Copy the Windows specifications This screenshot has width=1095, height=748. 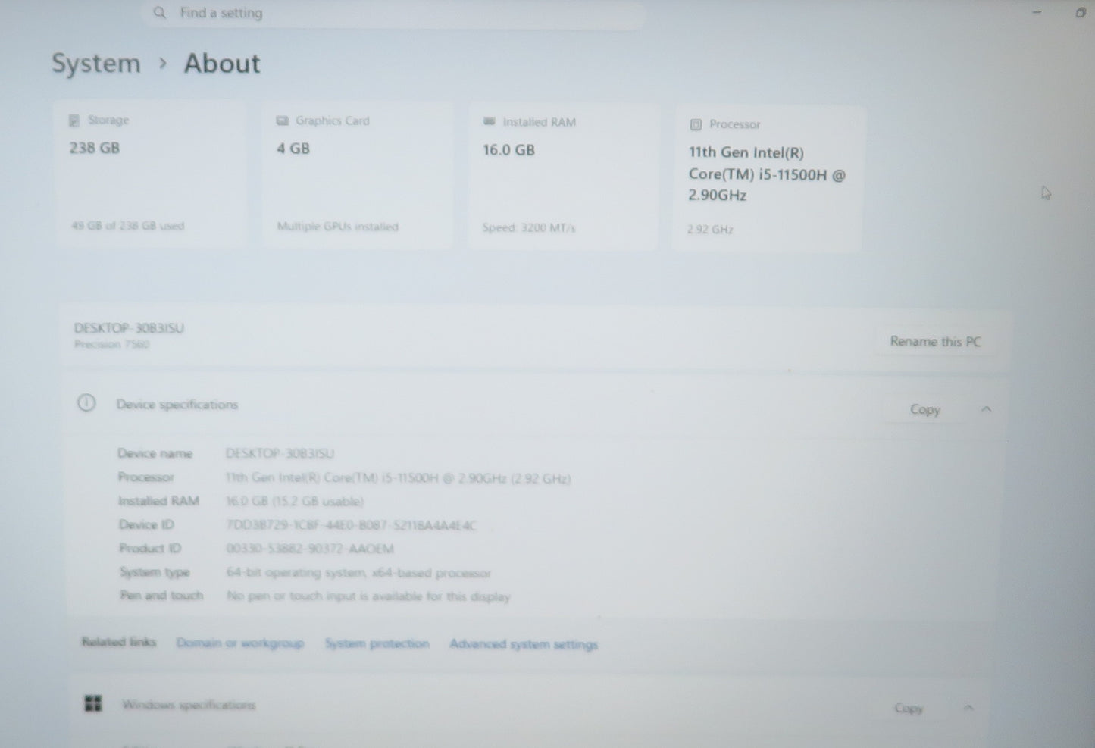[x=909, y=708]
